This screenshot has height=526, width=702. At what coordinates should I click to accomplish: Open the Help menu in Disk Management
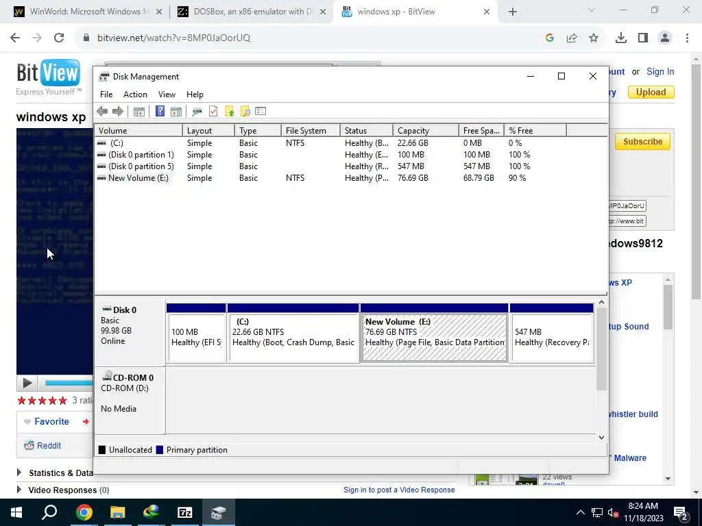click(195, 95)
